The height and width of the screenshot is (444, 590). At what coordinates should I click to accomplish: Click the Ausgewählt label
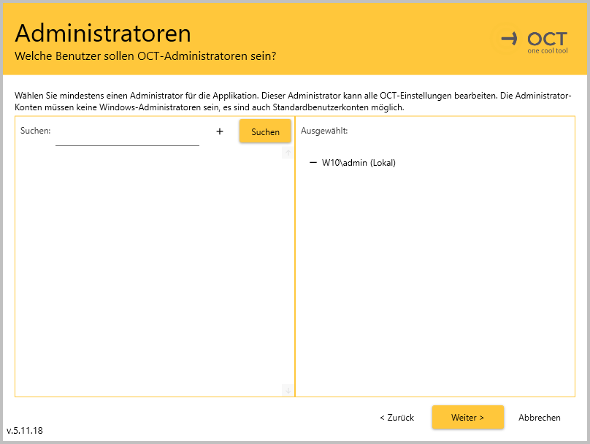(324, 131)
